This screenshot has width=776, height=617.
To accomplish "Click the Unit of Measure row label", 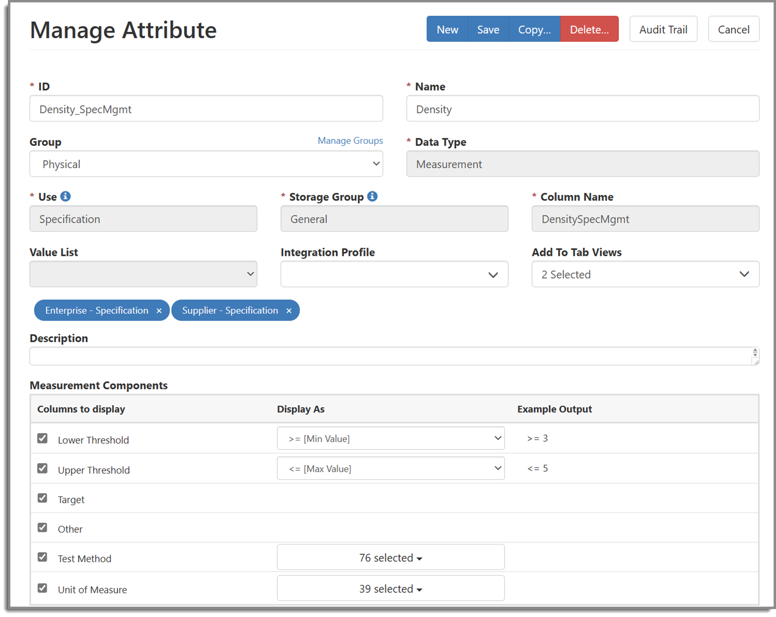I will 92,590.
